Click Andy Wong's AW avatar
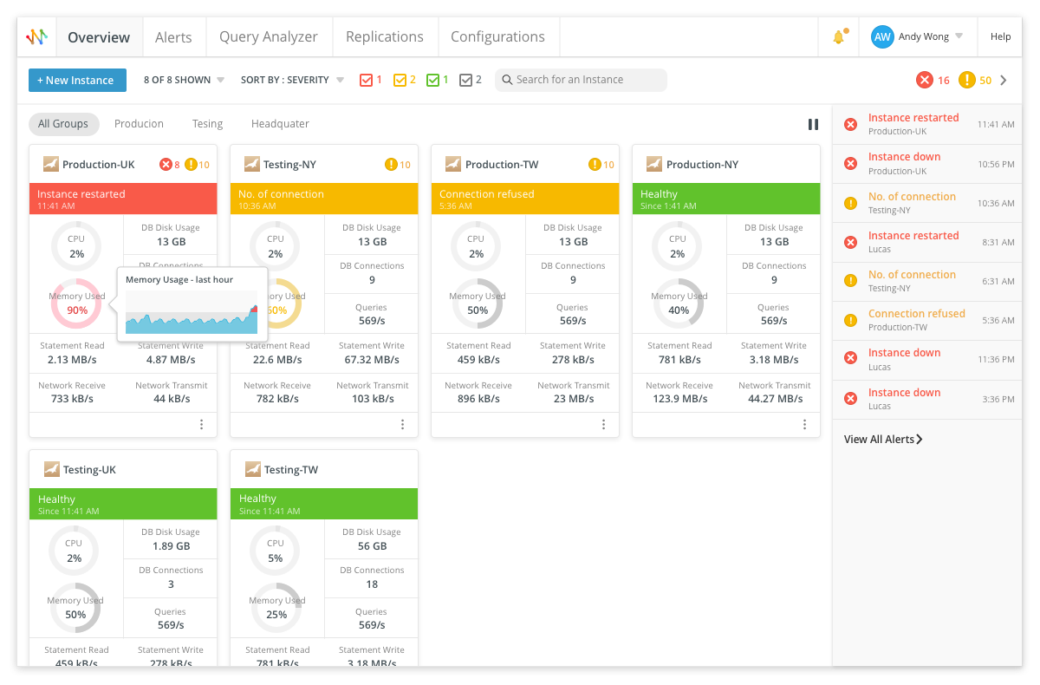This screenshot has height=685, width=1040. point(882,37)
